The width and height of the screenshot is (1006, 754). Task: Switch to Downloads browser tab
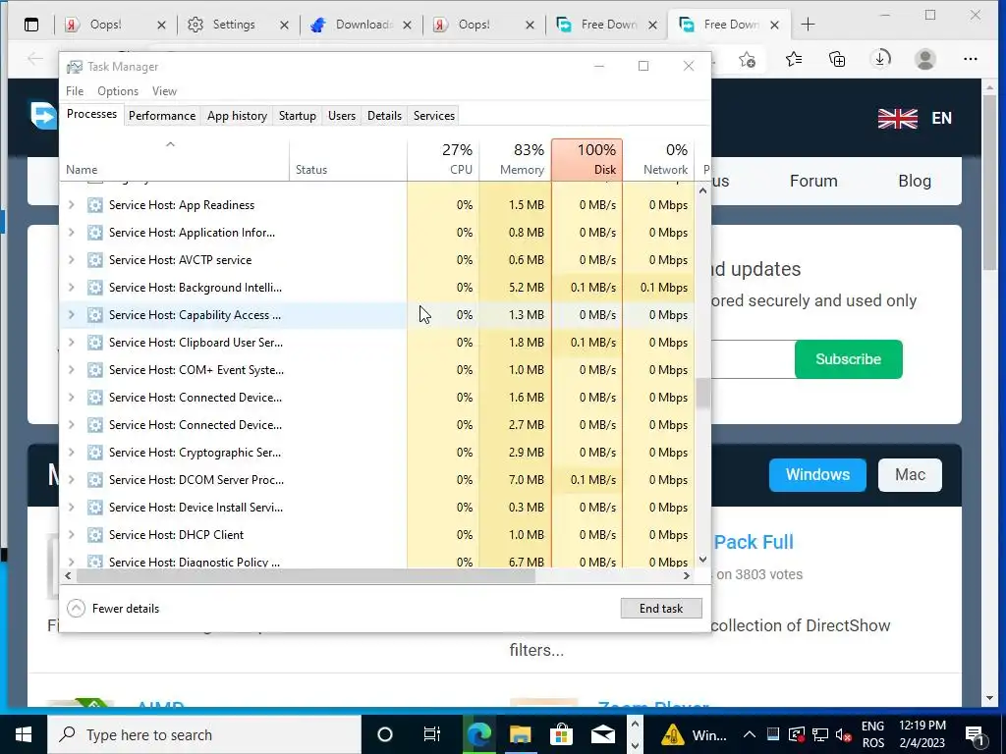(363, 25)
